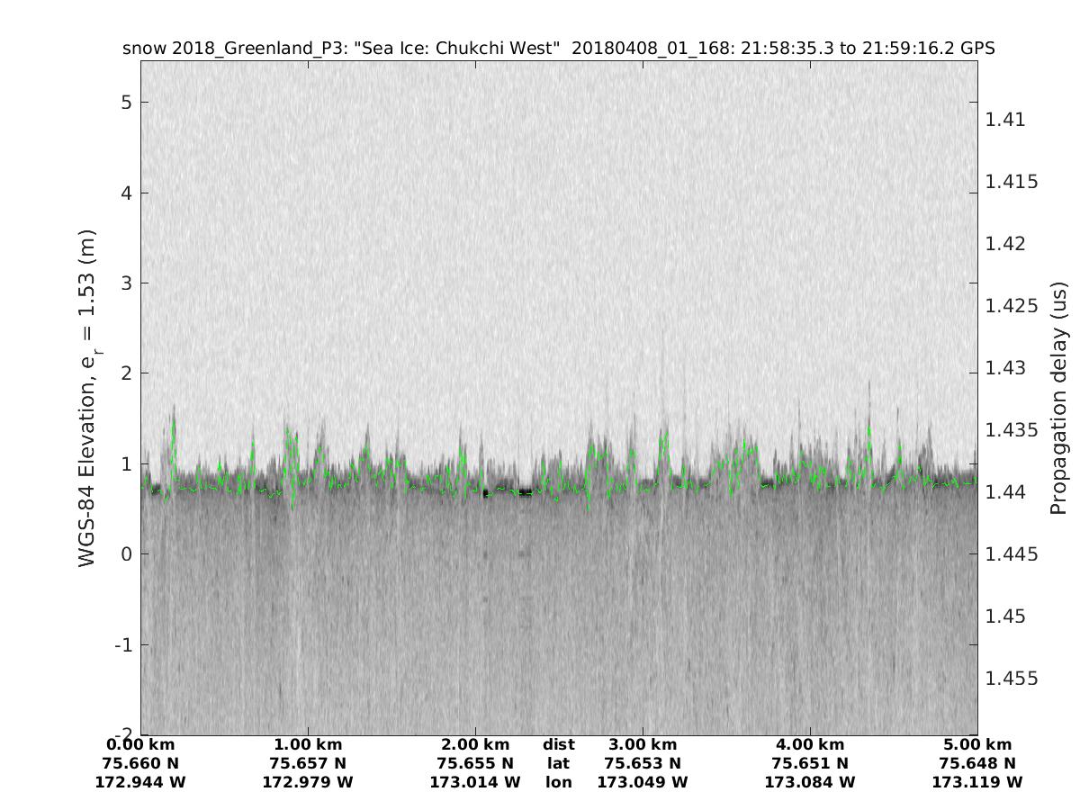Click the 1.00 km distance tick label
The height and width of the screenshot is (810, 1080).
[x=308, y=744]
